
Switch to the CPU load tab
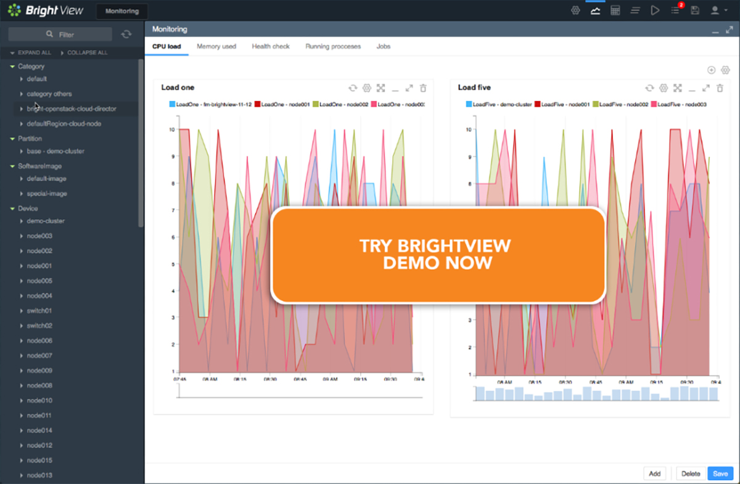[x=166, y=46]
